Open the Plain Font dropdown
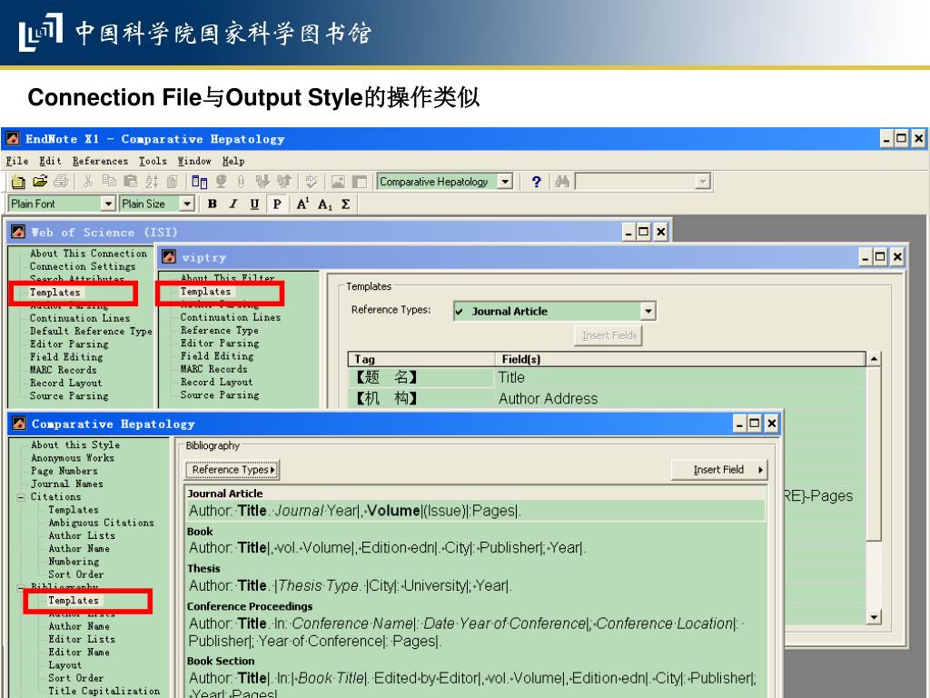Screen dimensions: 930x698 108,204
